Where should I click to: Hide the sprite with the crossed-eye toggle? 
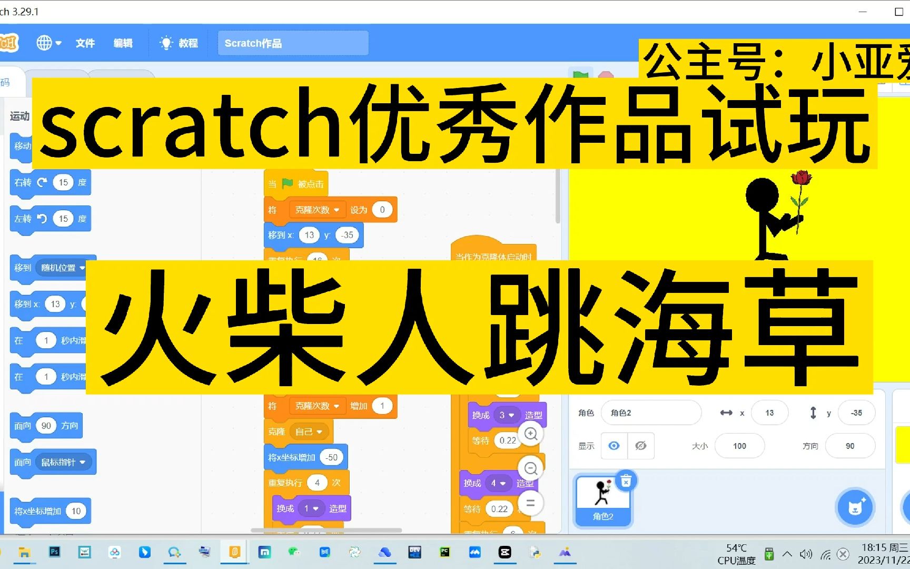[640, 446]
